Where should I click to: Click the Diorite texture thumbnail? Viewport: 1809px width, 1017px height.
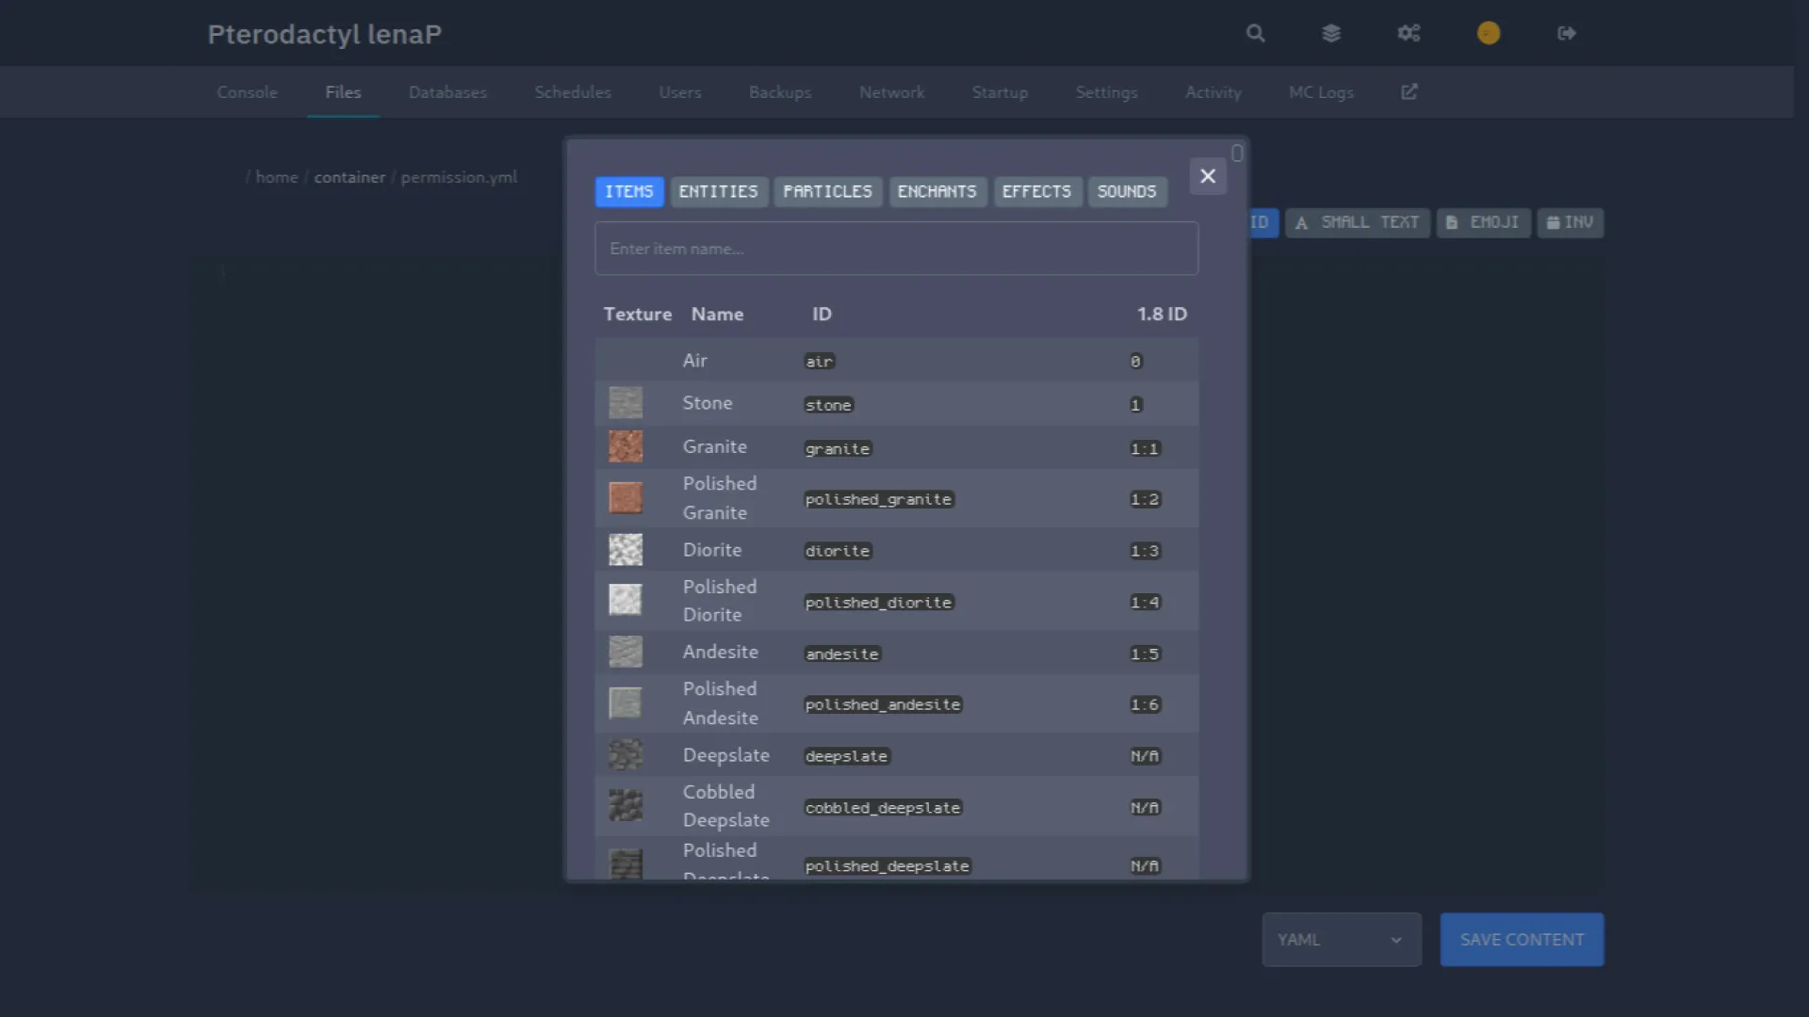point(626,550)
